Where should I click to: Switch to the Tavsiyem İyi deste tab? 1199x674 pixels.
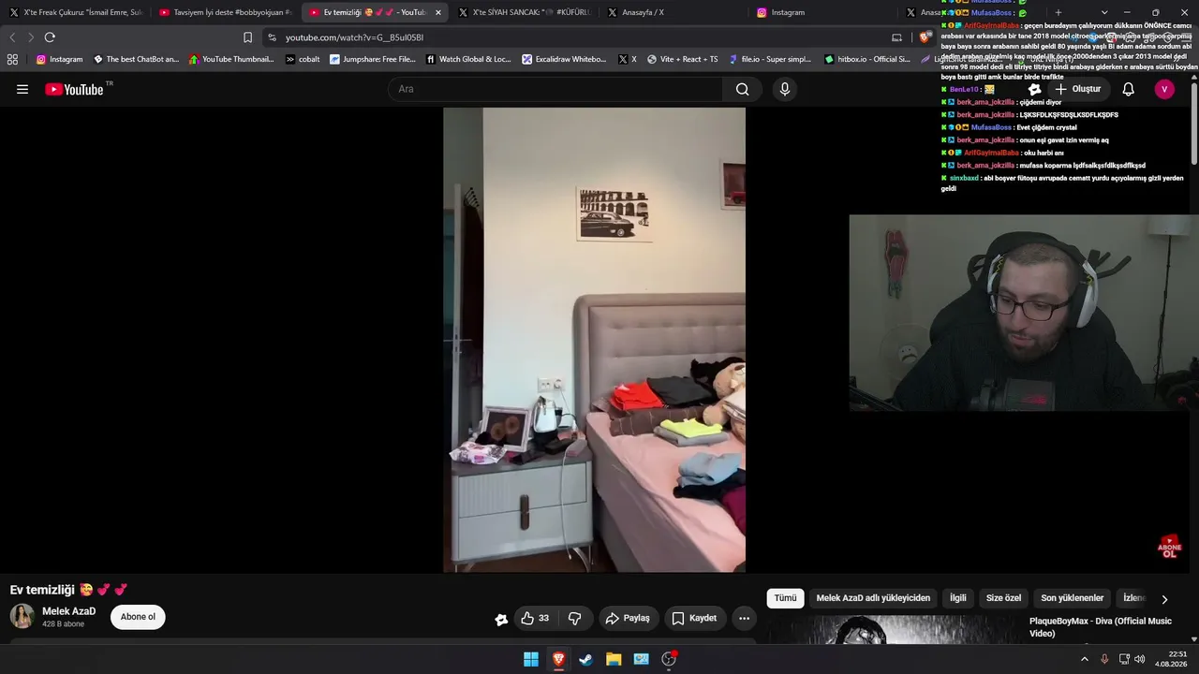(x=226, y=12)
